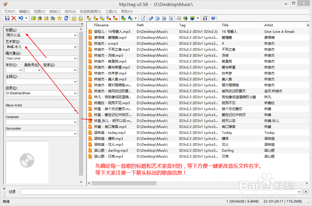312x206 pixels.
Task: Click the gray disc database lookup icon
Action: 179,18
